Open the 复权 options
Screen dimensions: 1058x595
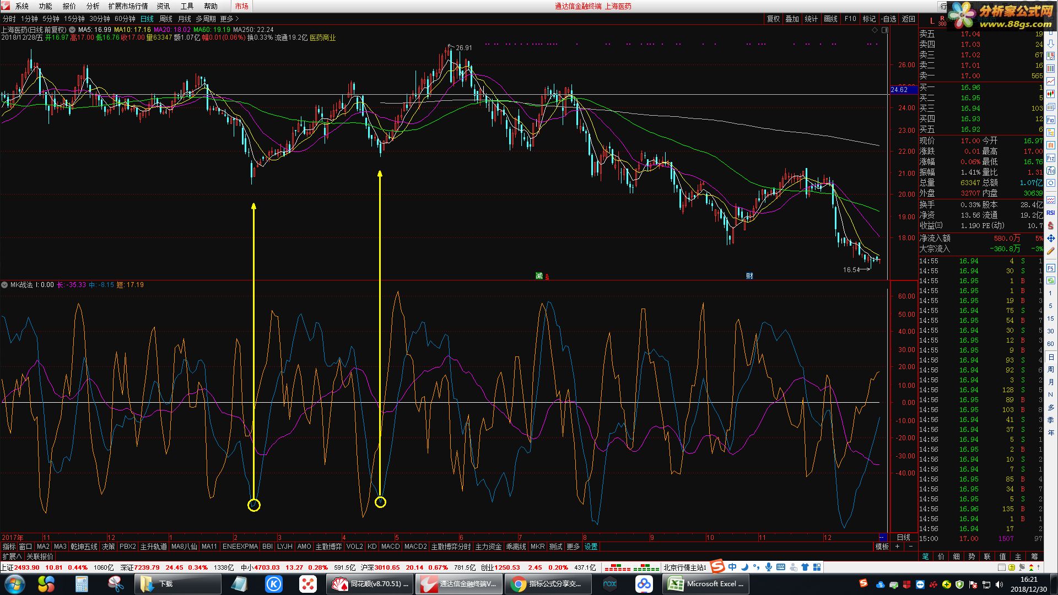[773, 19]
